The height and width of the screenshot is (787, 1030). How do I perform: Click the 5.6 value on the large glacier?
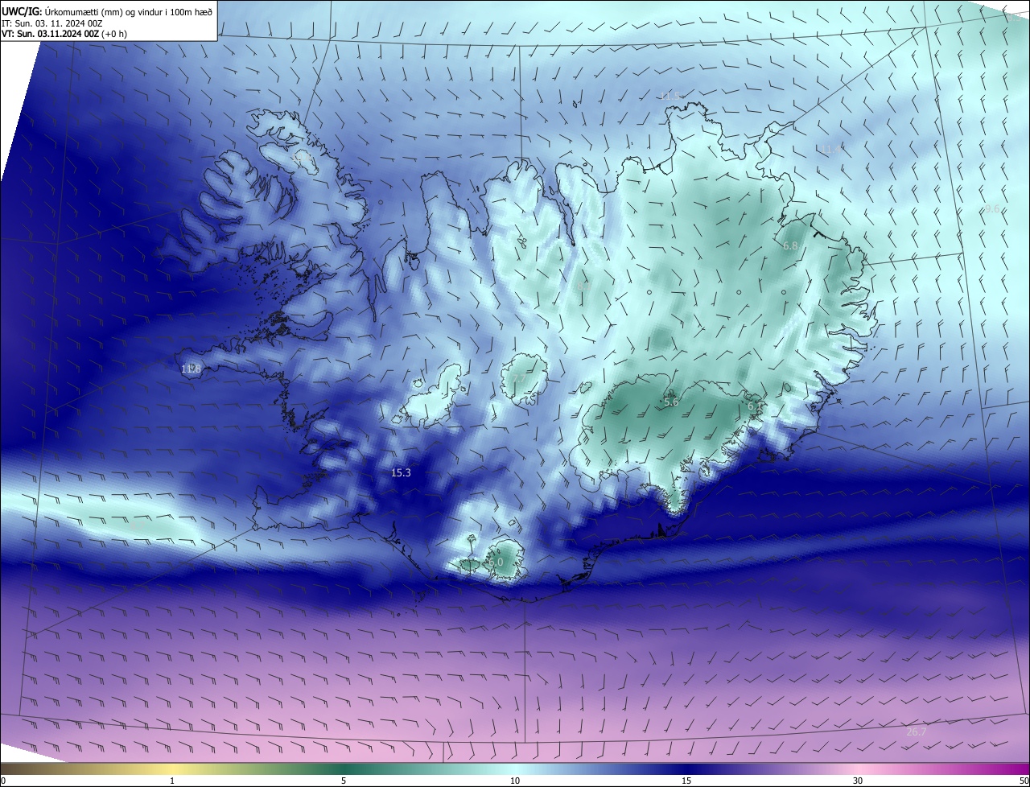[671, 402]
